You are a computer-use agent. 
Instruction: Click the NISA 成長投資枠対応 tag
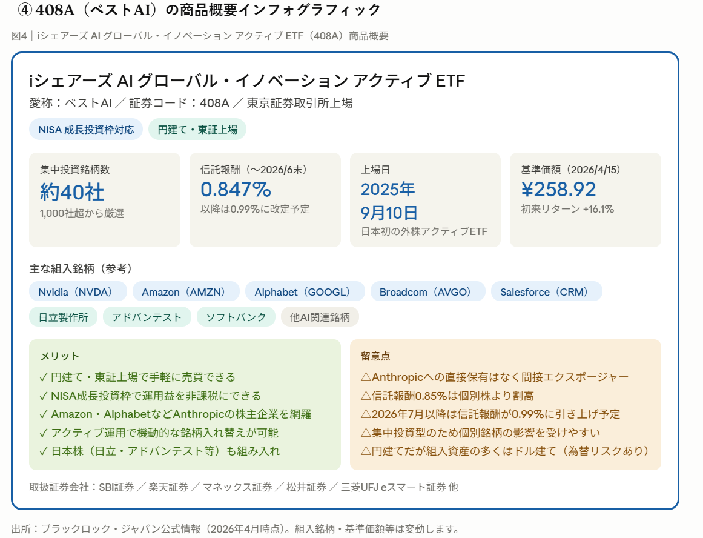click(x=86, y=130)
